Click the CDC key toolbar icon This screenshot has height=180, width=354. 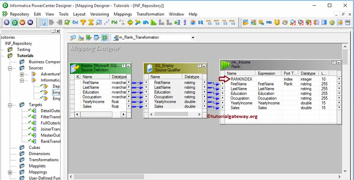245,22
